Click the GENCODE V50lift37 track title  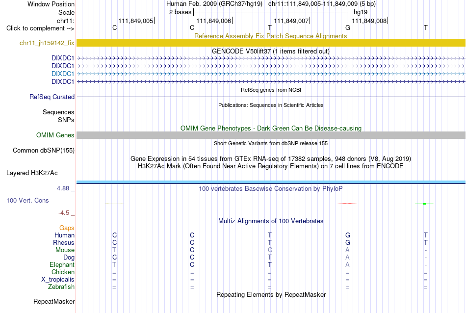pos(271,51)
